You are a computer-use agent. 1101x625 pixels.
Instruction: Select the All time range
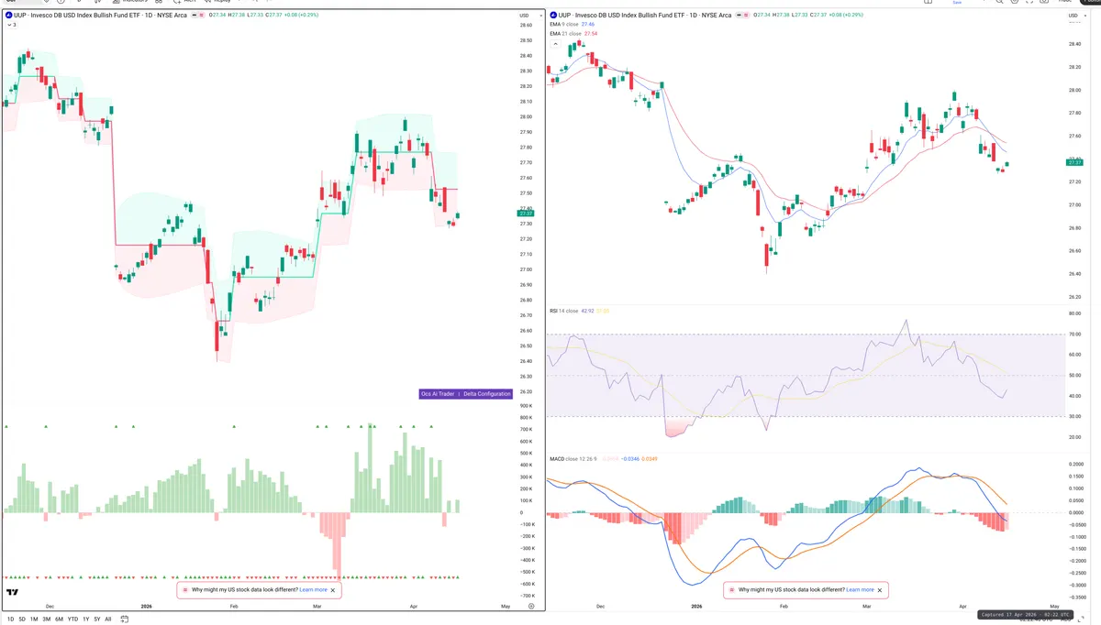pyautogui.click(x=108, y=620)
